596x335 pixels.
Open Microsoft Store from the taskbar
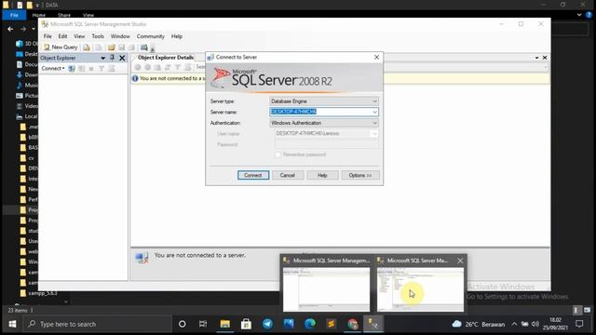click(246, 324)
